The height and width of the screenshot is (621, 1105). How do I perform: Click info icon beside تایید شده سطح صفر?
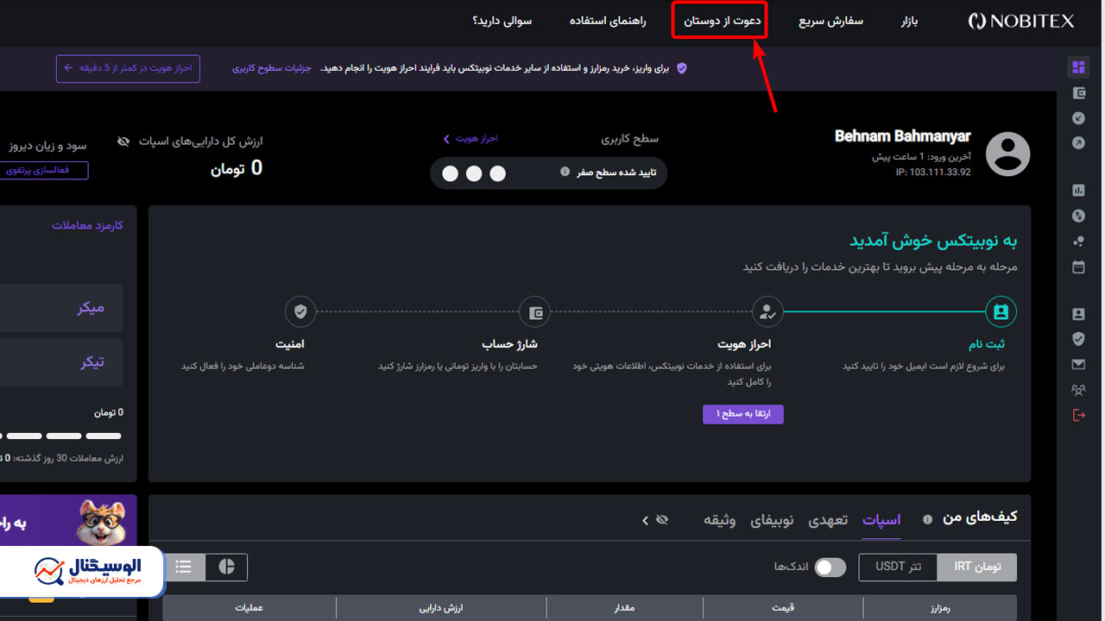point(565,172)
